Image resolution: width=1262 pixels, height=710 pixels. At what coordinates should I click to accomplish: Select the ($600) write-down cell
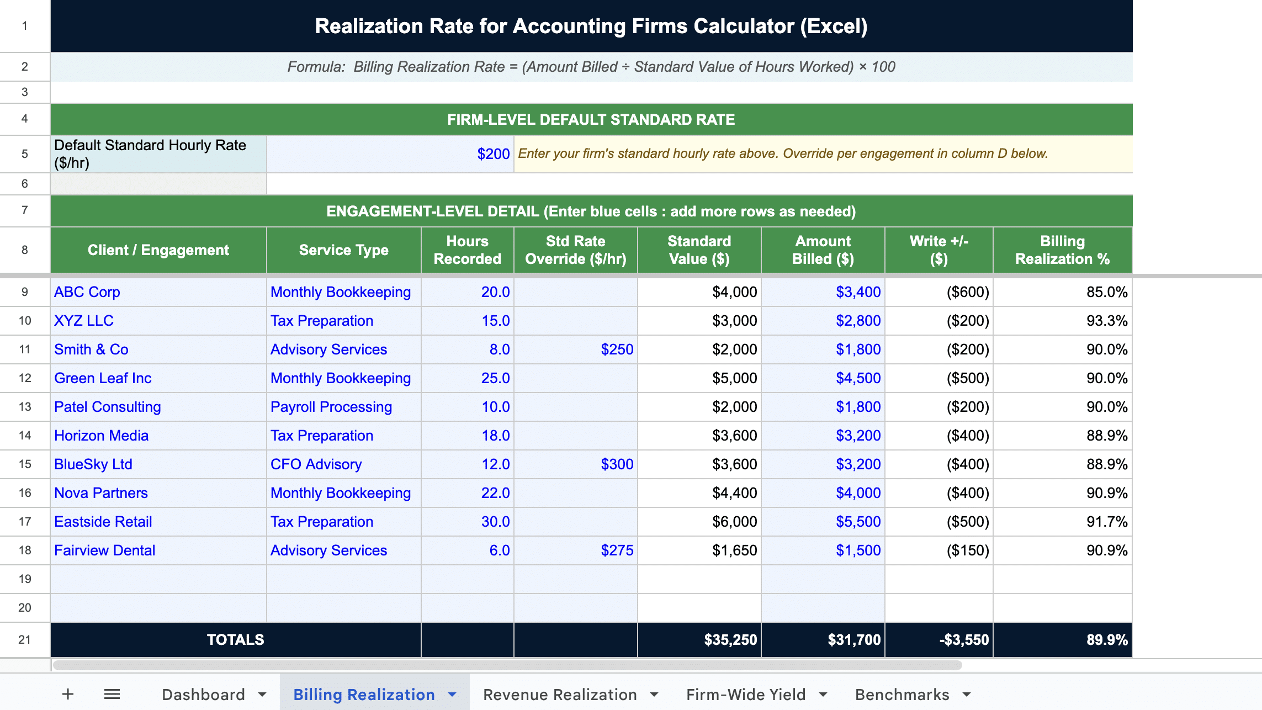pos(939,292)
